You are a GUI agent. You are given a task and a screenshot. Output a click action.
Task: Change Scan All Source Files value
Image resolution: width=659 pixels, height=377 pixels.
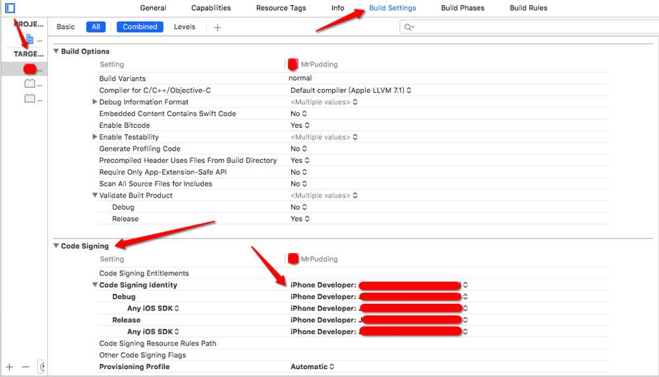pyautogui.click(x=299, y=184)
